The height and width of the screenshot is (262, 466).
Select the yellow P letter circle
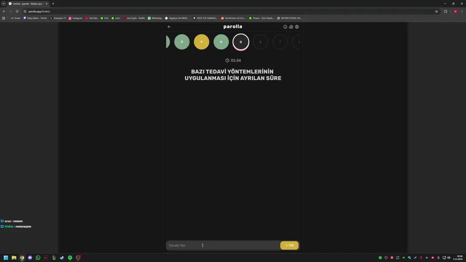click(202, 42)
